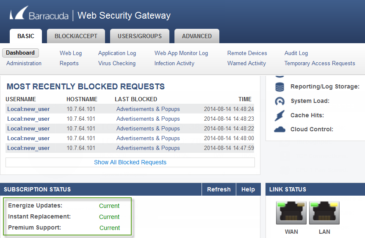
Task: Open the first Local:new_user entry
Action: click(x=28, y=109)
